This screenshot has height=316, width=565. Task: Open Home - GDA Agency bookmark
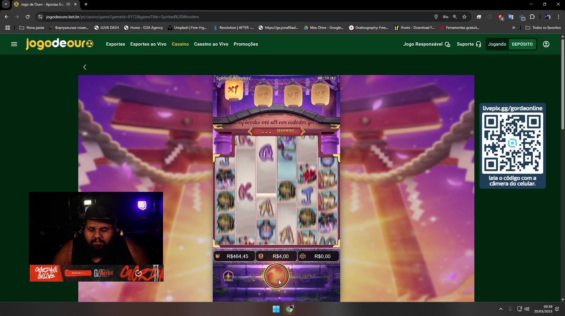point(143,28)
